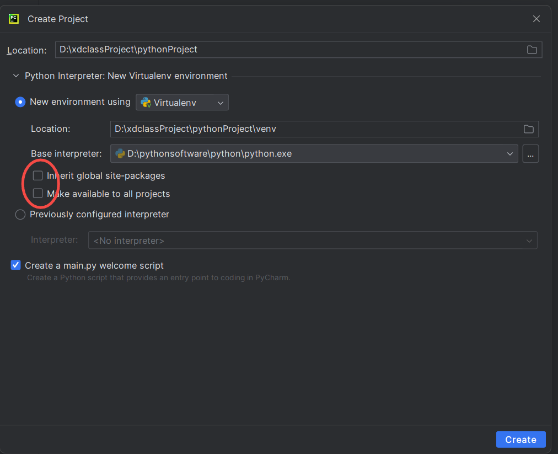Click the Base interpreter label
This screenshot has width=558, height=454.
click(66, 153)
